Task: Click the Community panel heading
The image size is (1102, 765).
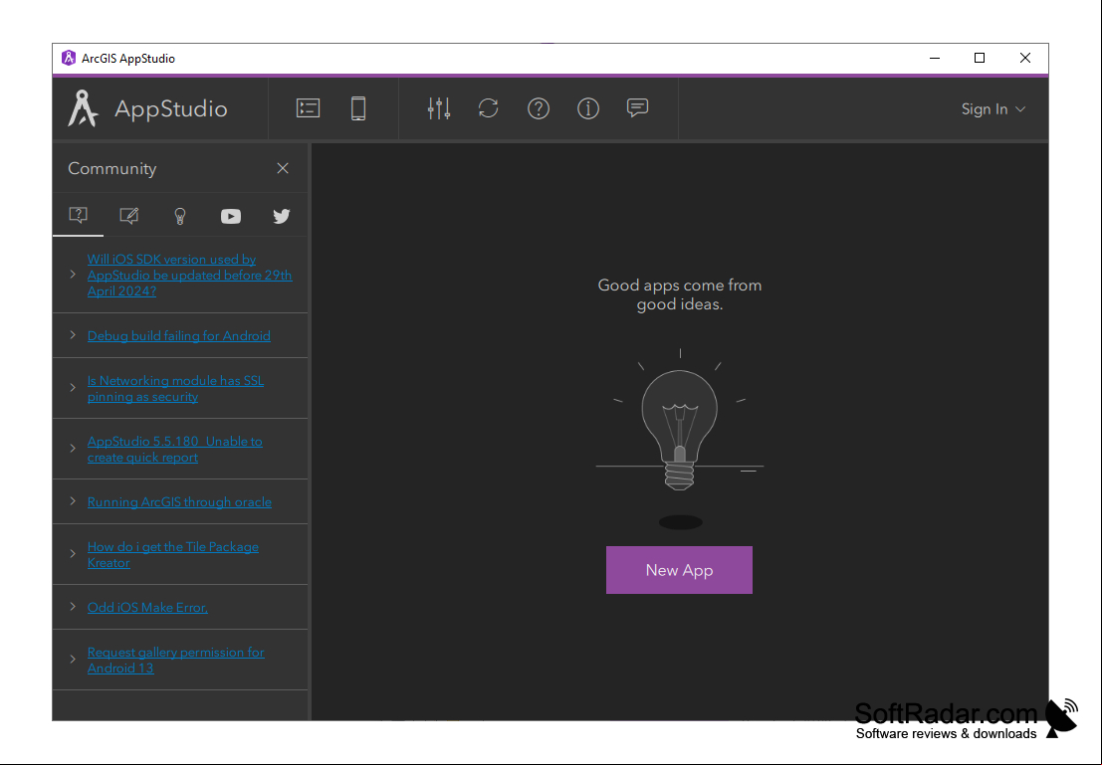Action: pos(111,168)
